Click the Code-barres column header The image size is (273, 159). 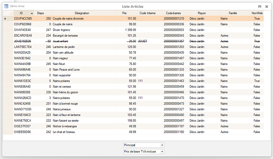173,13
